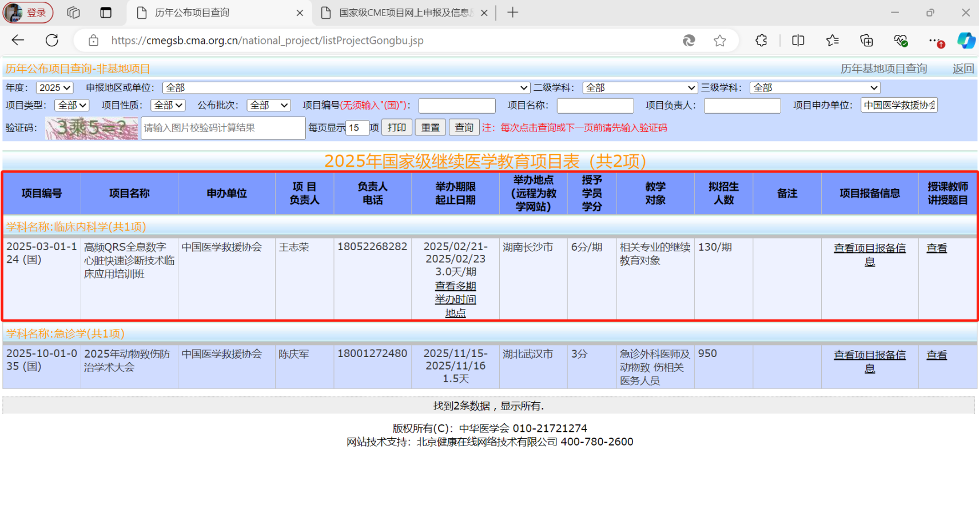Open 查看项目报备信息 for 王志荣 project
The width and height of the screenshot is (979, 509).
coord(870,255)
